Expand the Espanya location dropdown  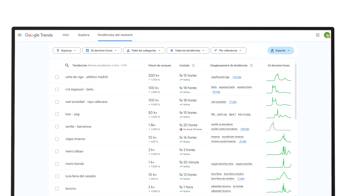coord(67,51)
